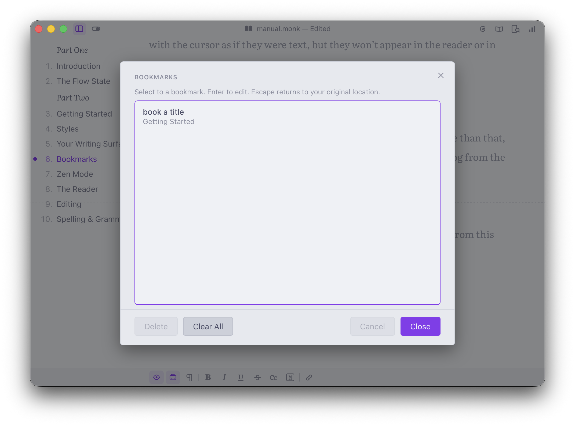Open the reader book icon
Image resolution: width=575 pixels, height=426 pixels.
click(499, 29)
